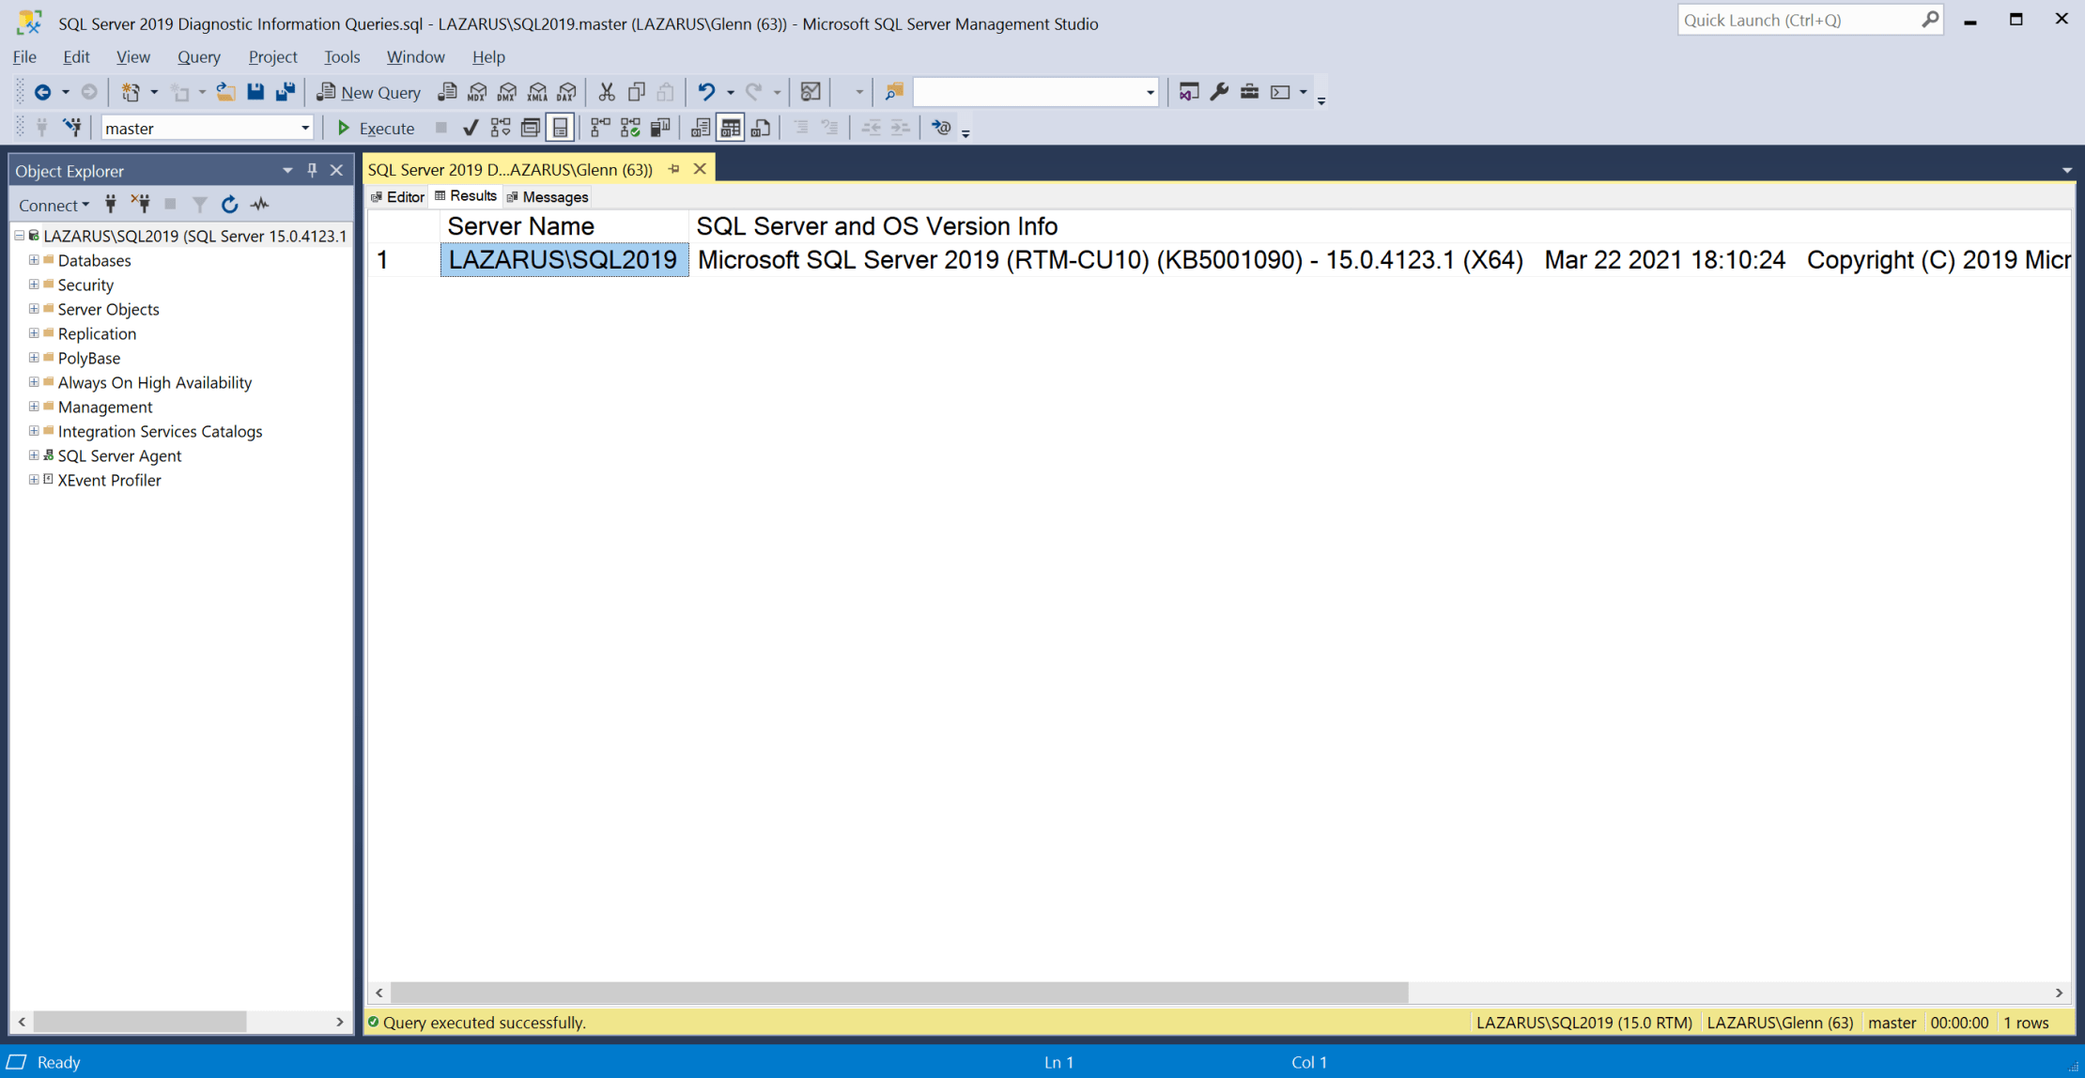Open the master database dropdown
Image resolution: width=2085 pixels, height=1078 pixels.
pyautogui.click(x=305, y=127)
